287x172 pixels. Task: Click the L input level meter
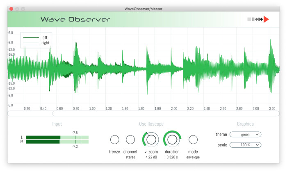point(57,138)
